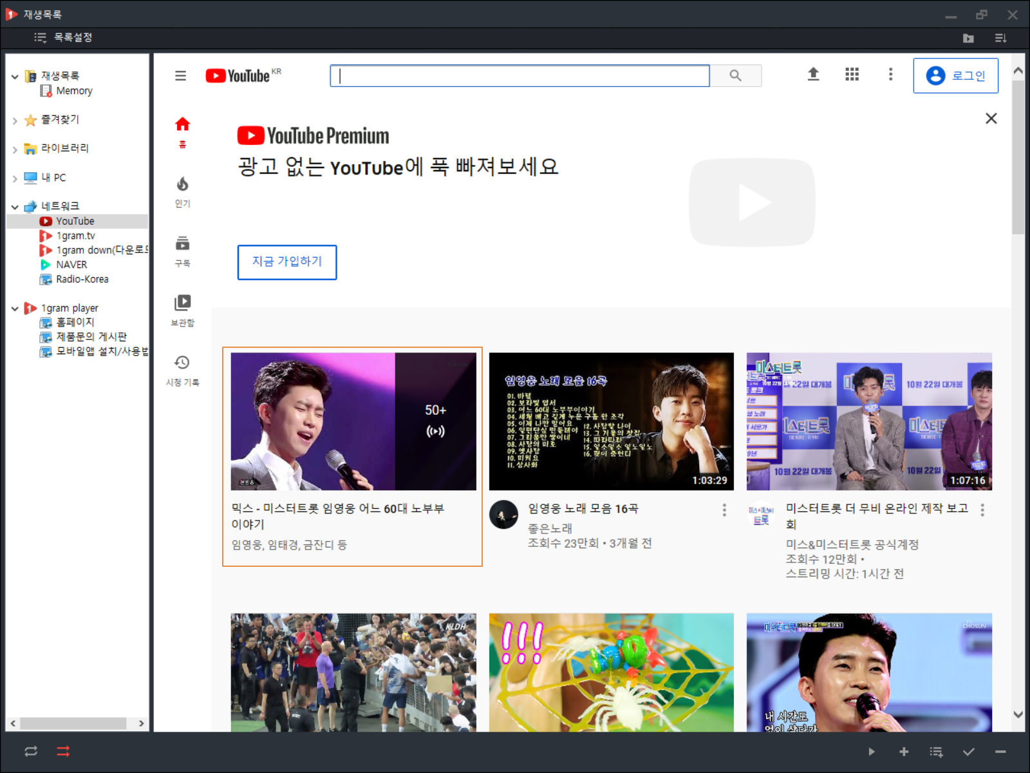Expand the 즐겨찾기 favorites node
Viewport: 1030px width, 773px height.
click(15, 120)
